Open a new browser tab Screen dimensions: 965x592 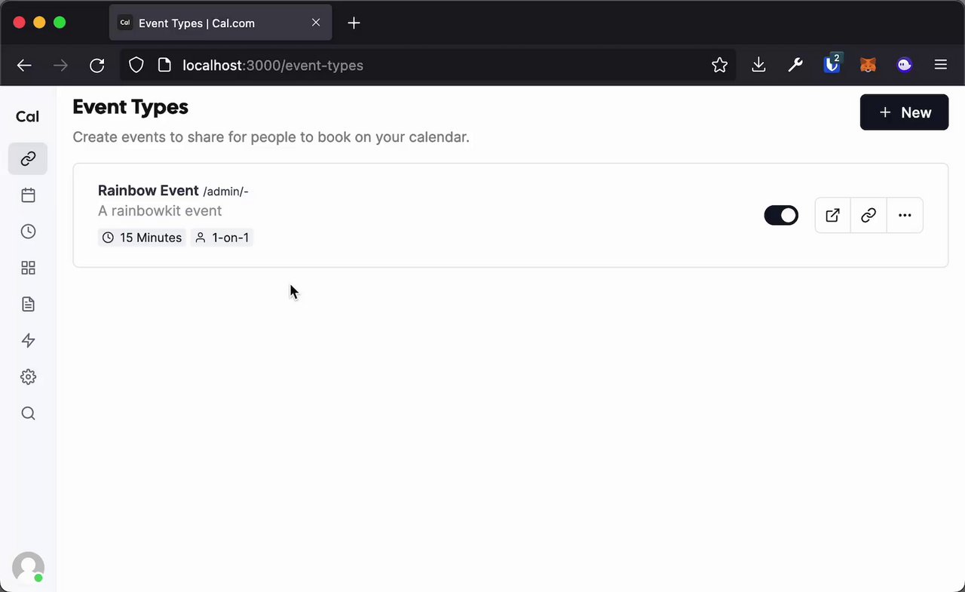354,23
